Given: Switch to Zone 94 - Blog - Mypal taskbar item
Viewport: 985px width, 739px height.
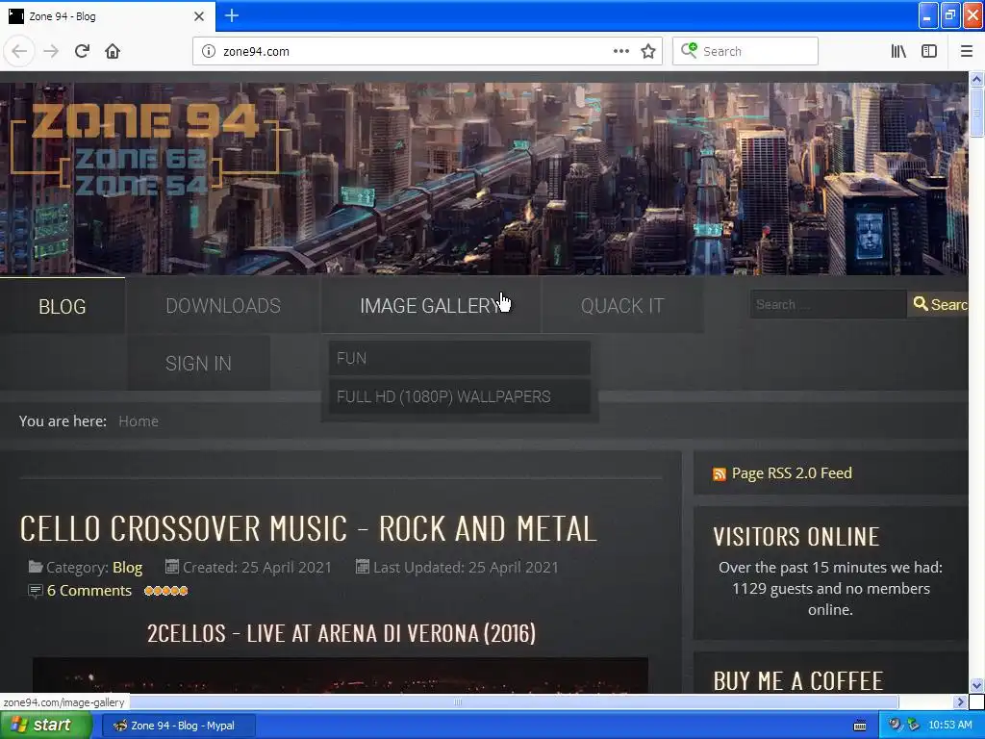Looking at the screenshot, I should (178, 726).
